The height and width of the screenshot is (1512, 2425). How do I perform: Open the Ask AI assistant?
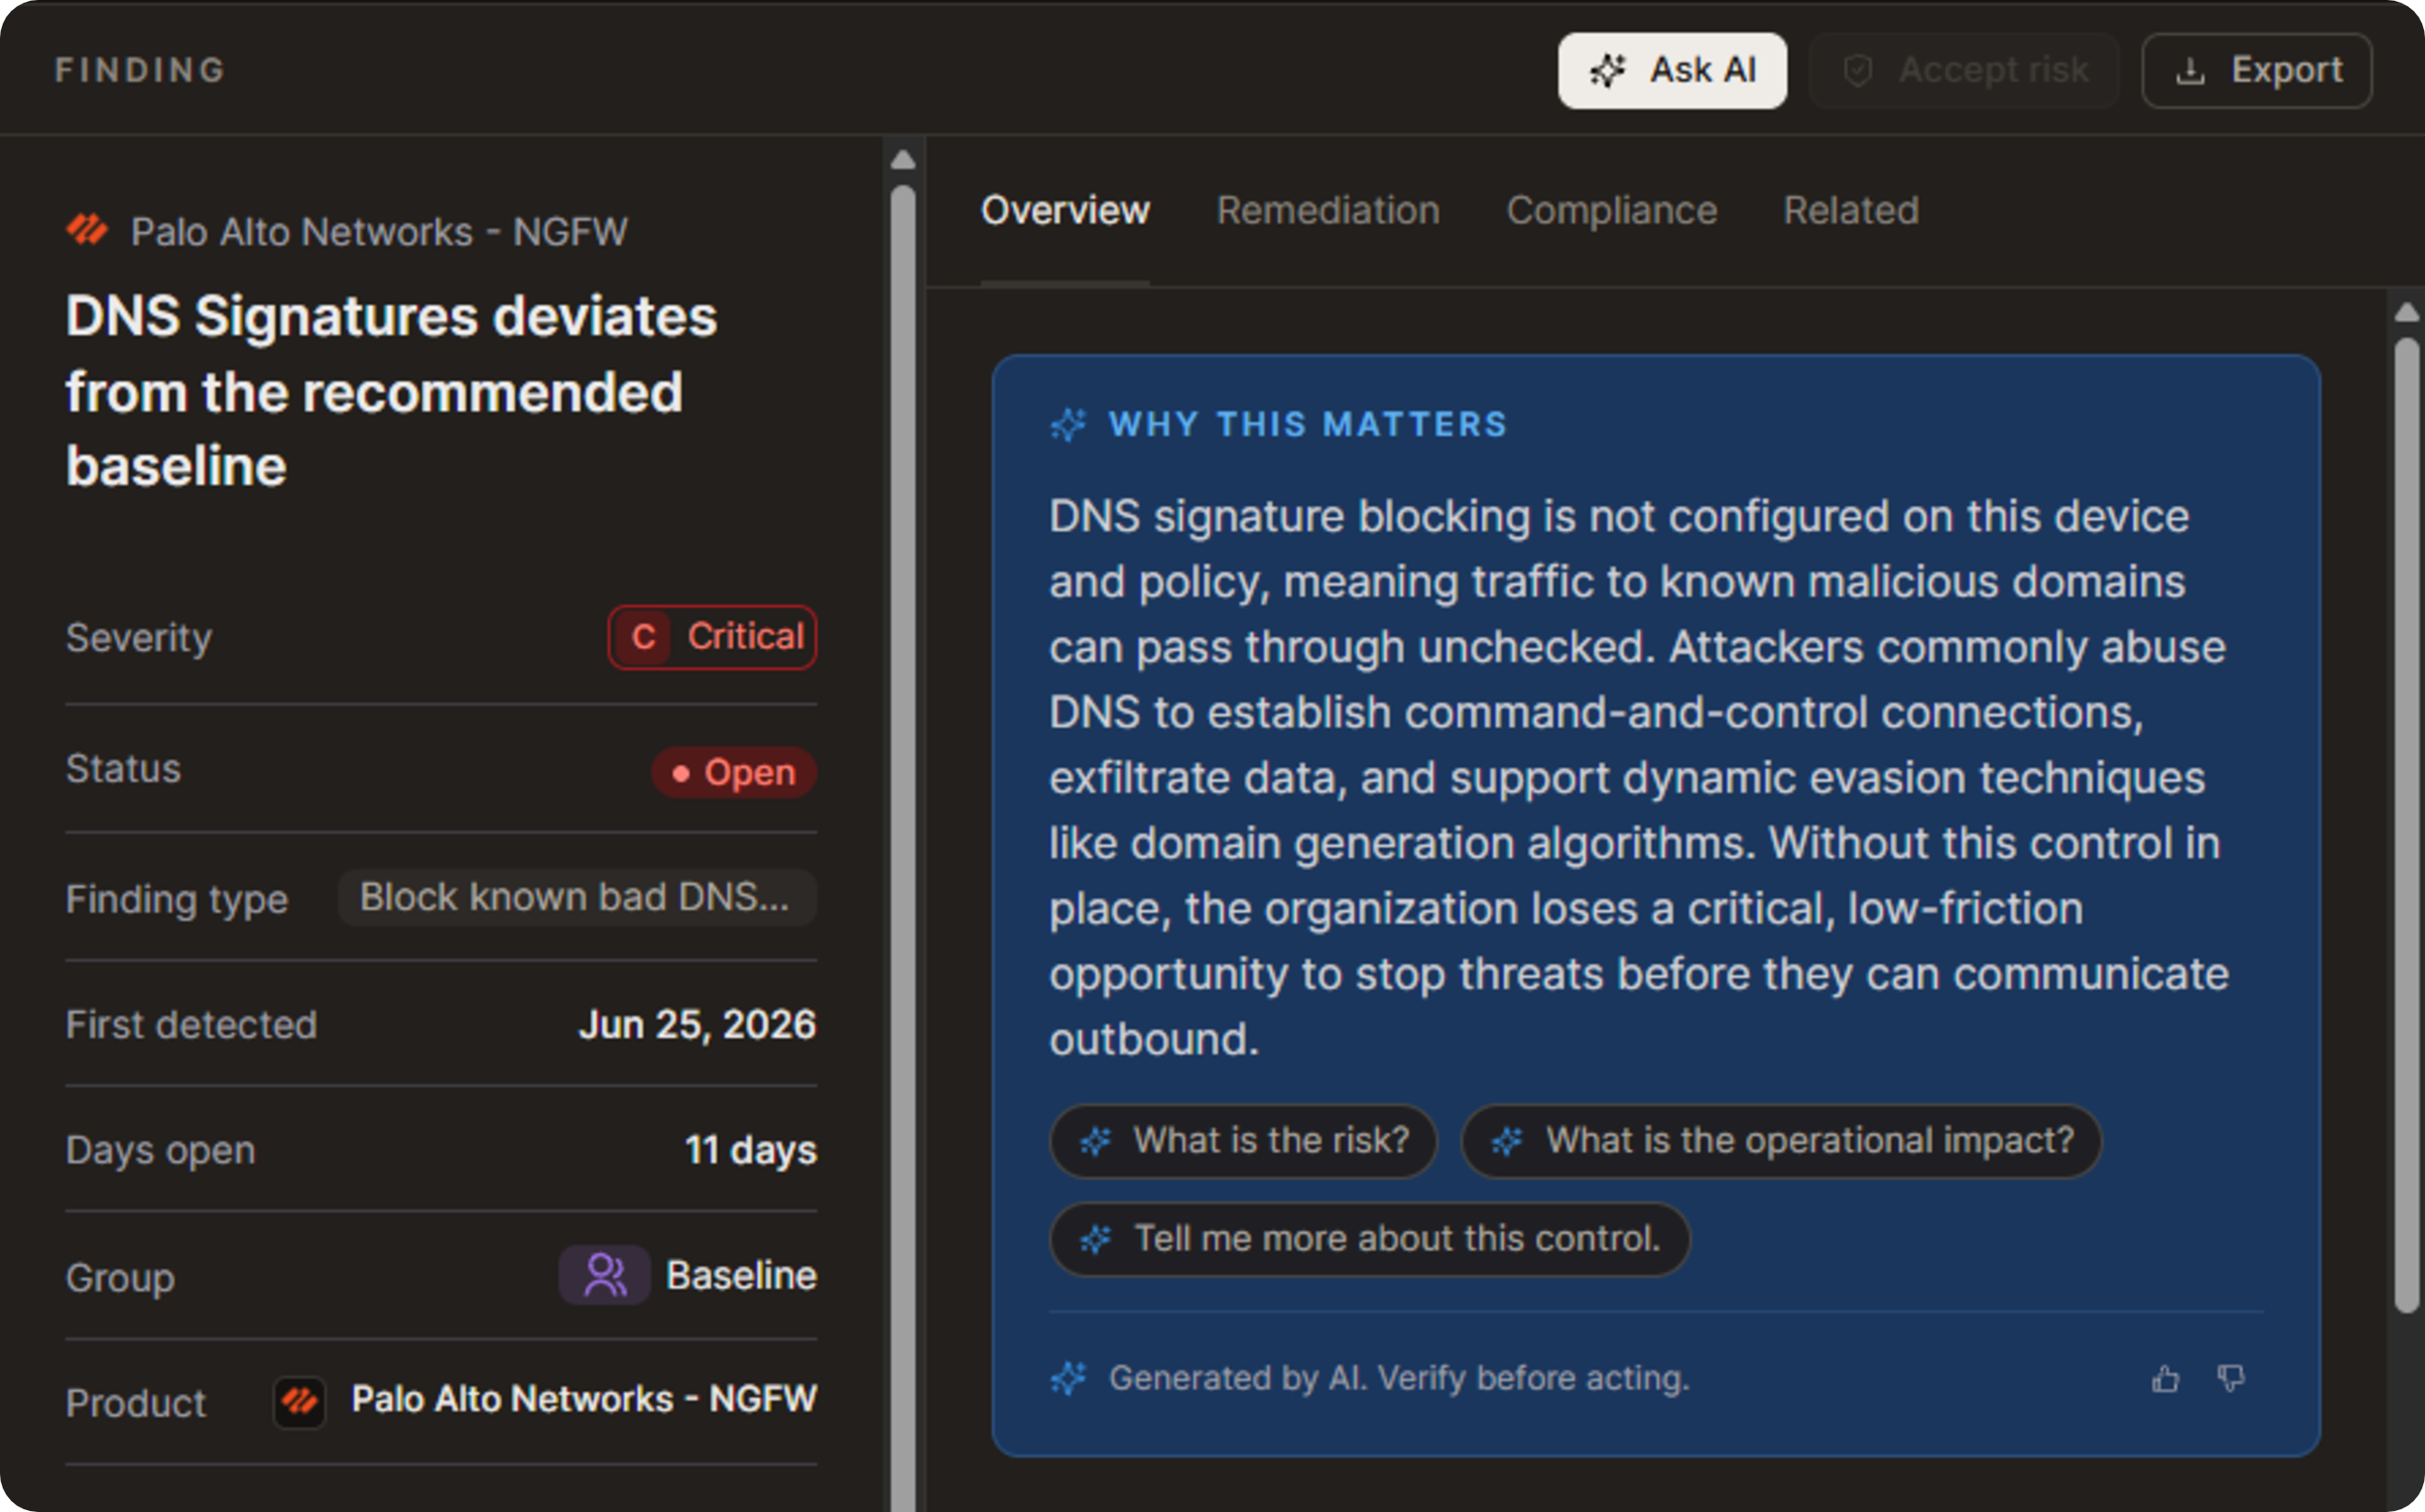[1672, 71]
